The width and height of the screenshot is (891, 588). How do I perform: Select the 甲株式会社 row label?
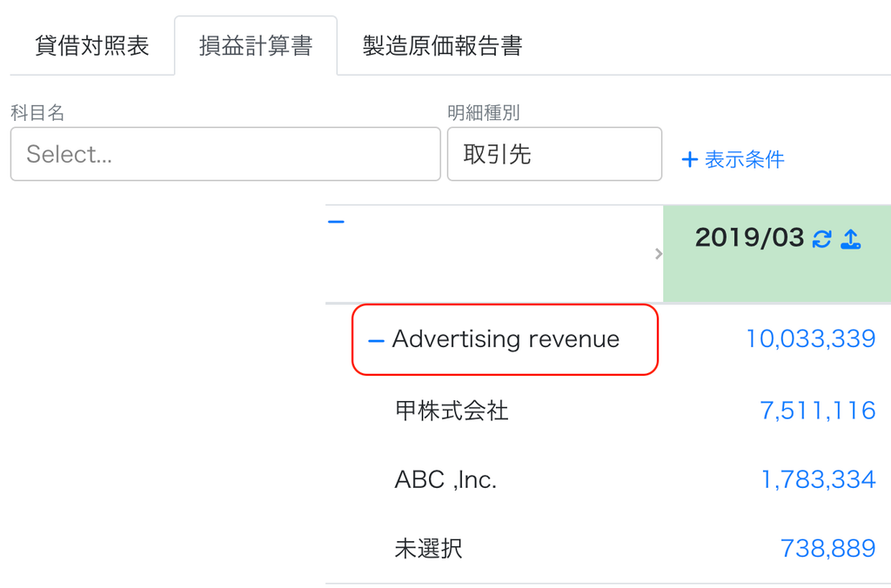pyautogui.click(x=452, y=411)
